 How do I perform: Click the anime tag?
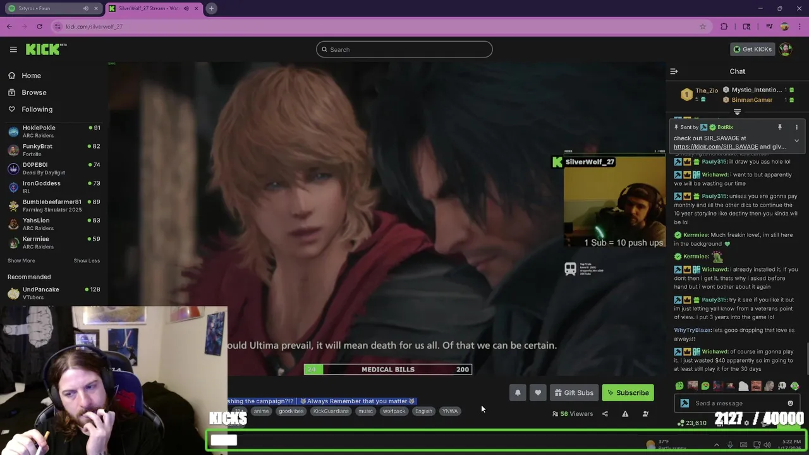click(261, 411)
